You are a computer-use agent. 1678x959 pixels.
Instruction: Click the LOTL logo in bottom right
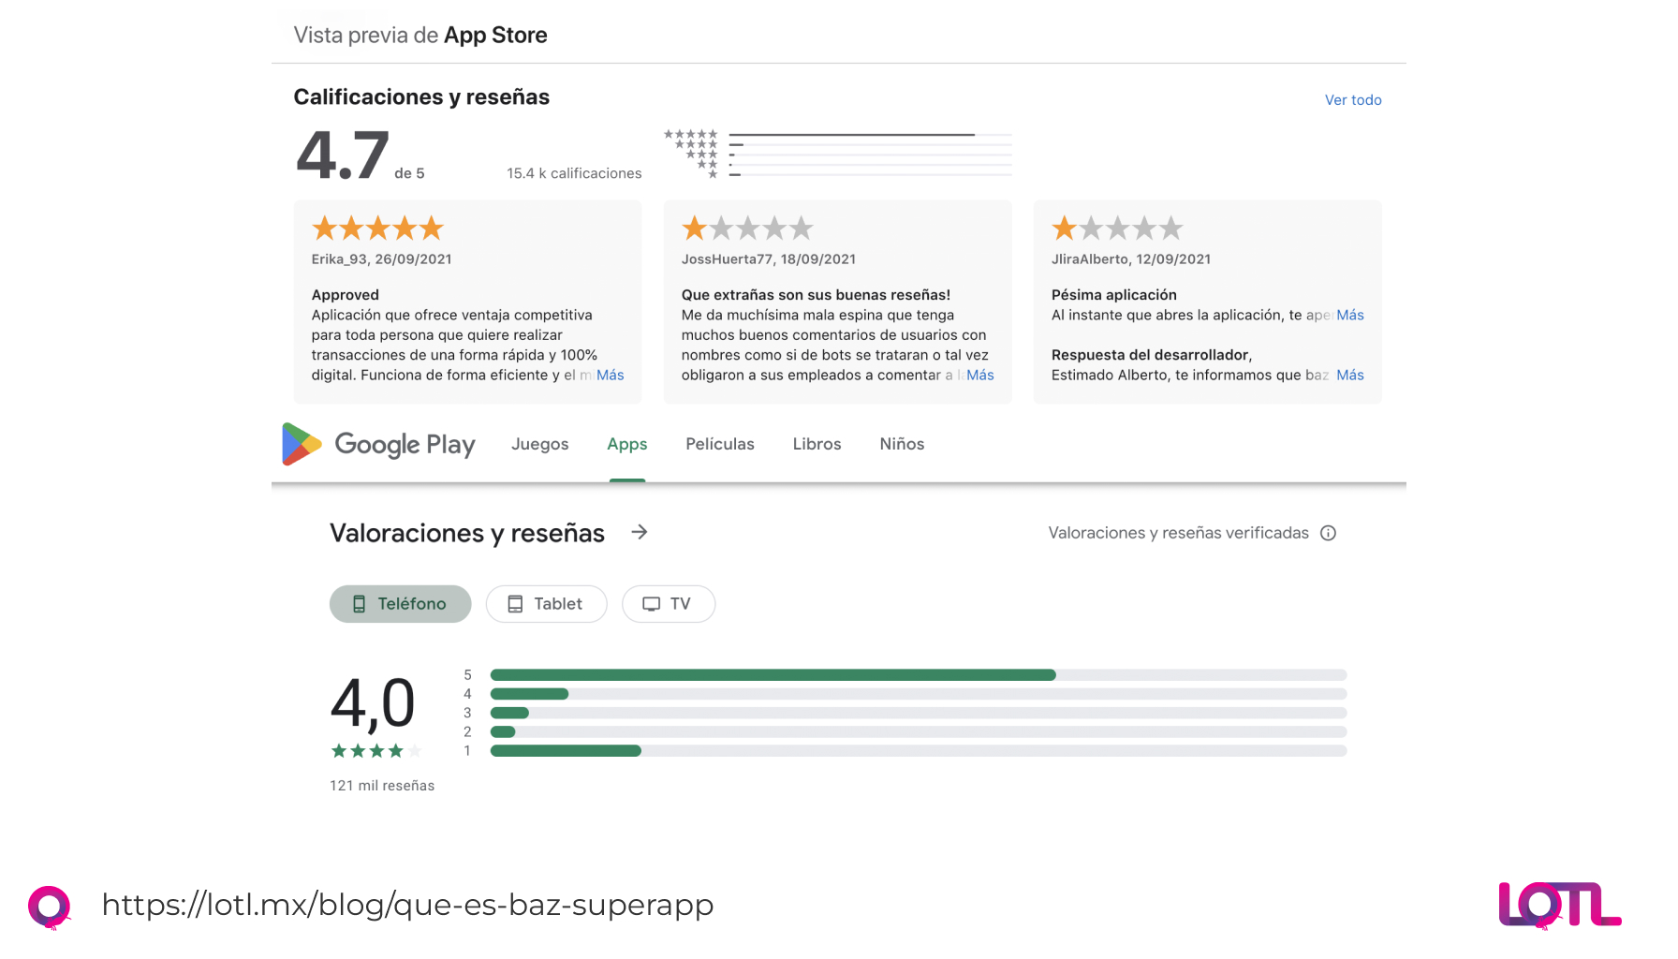[x=1559, y=905]
